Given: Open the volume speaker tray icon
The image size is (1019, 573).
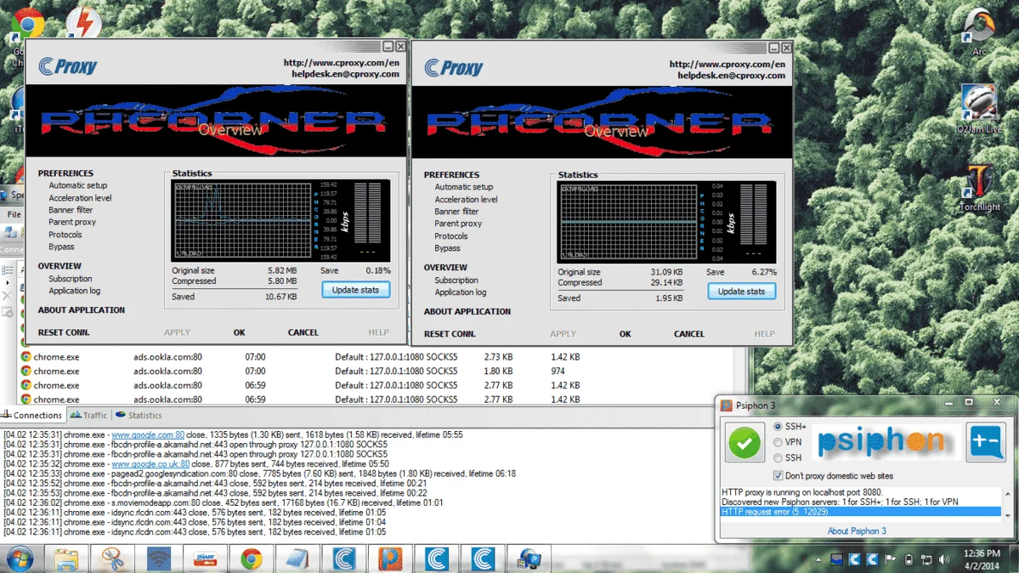Looking at the screenshot, I should tap(944, 560).
